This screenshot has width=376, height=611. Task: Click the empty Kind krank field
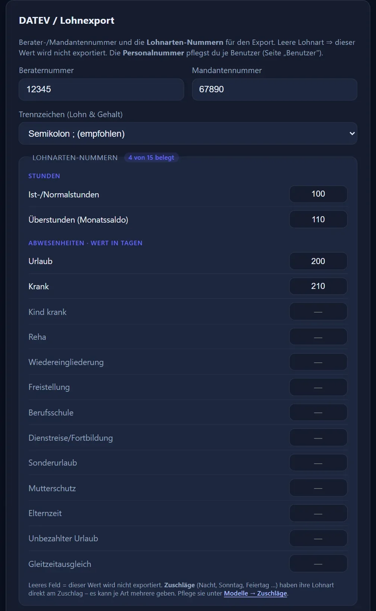318,312
